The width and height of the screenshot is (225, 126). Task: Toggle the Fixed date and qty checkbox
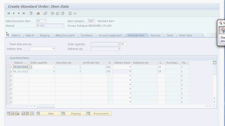click(8, 44)
